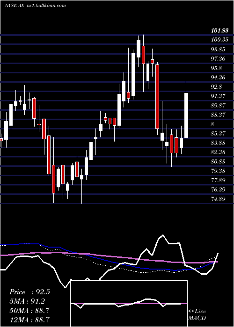Select the 77.89 price axis label
Screen dimensions: 234x327
pyautogui.click(x=218, y=180)
